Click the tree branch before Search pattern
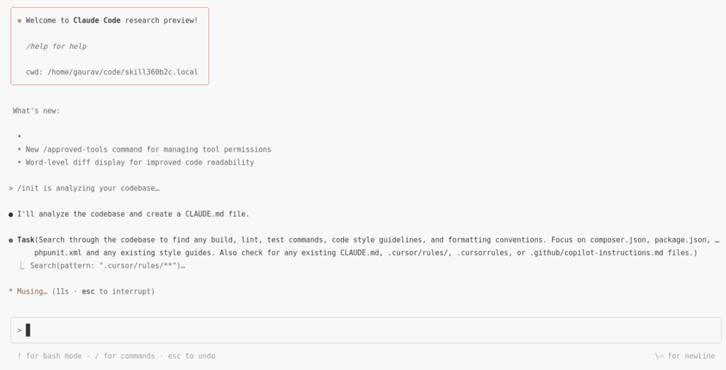This screenshot has width=726, height=370. (22, 266)
